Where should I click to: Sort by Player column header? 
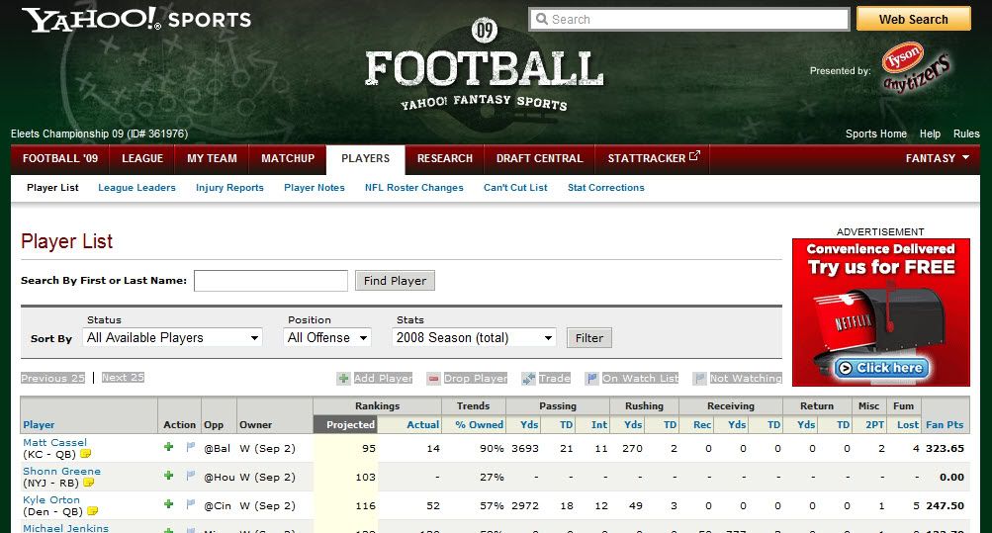(39, 425)
